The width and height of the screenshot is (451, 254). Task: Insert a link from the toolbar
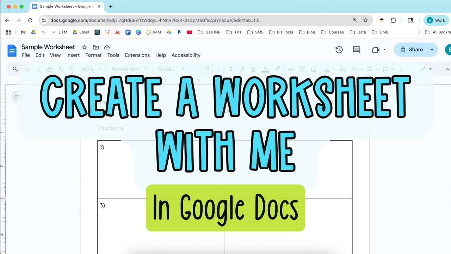point(291,69)
